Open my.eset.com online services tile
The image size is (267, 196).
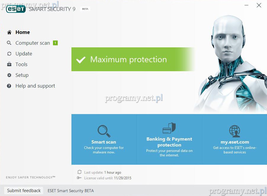235,139
